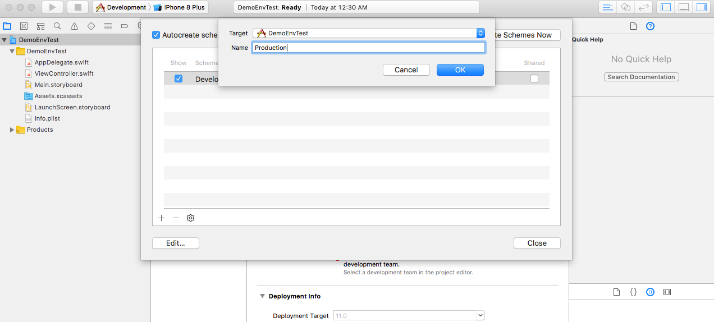This screenshot has width=714, height=322.
Task: Cancel the new scheme sheet
Action: click(x=406, y=70)
